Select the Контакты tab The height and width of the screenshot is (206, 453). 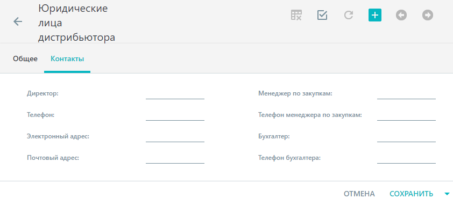point(67,59)
